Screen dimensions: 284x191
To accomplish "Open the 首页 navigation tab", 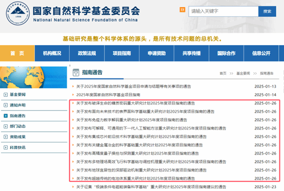I will click(x=17, y=53).
